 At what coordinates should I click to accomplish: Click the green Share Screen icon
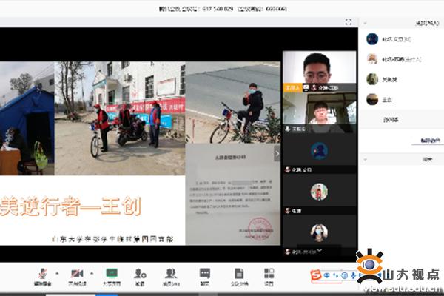[112, 274]
